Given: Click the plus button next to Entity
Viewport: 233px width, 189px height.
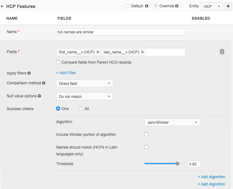Looking at the screenshot, I should pyautogui.click(x=228, y=6).
